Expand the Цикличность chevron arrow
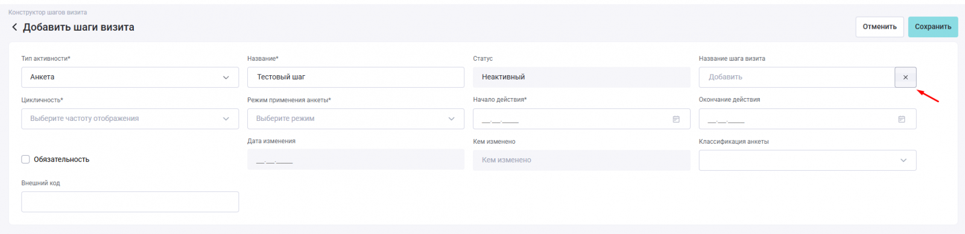 tap(226, 119)
